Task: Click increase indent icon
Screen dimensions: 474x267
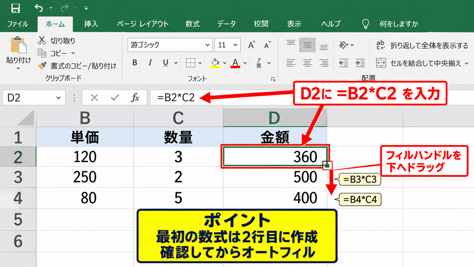Action: 360,63
